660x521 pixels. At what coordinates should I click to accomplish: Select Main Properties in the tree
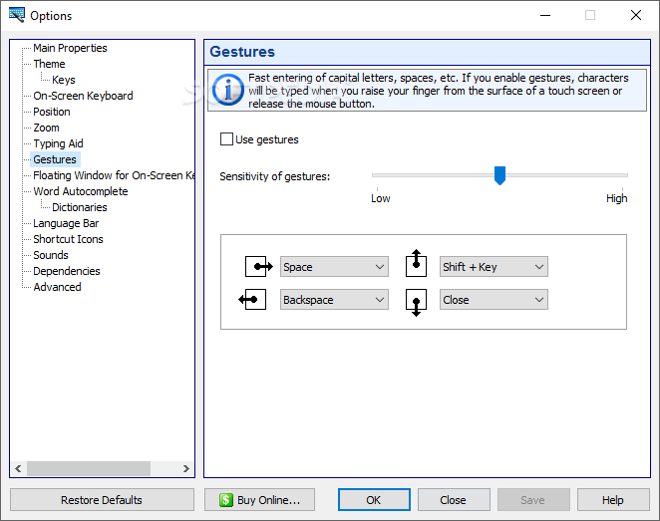tap(70, 48)
